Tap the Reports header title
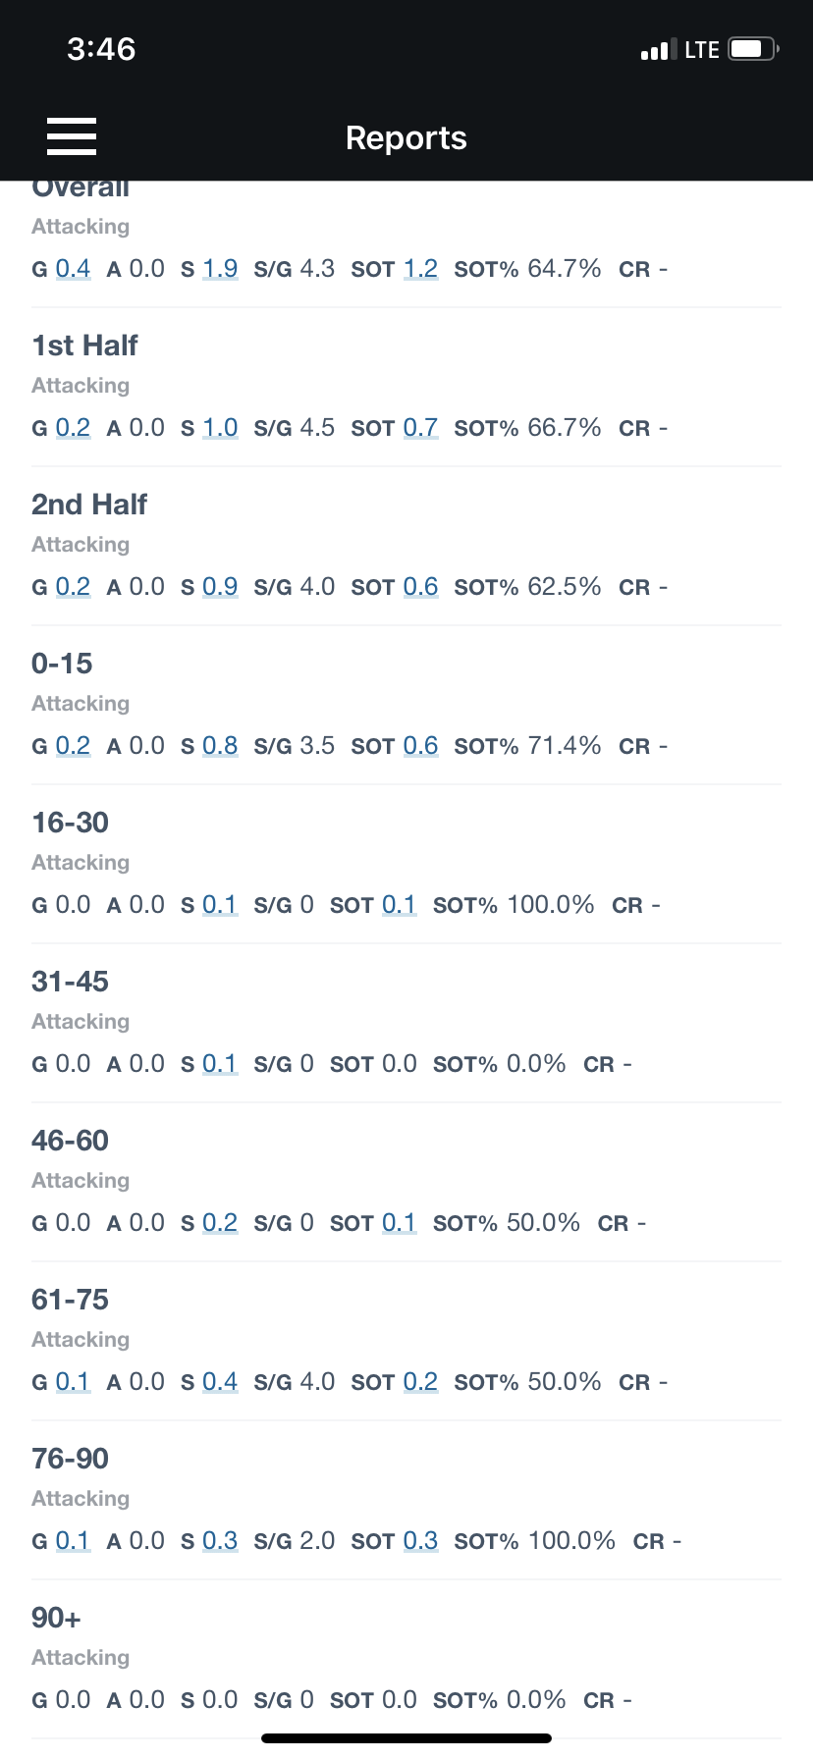 [x=406, y=138]
